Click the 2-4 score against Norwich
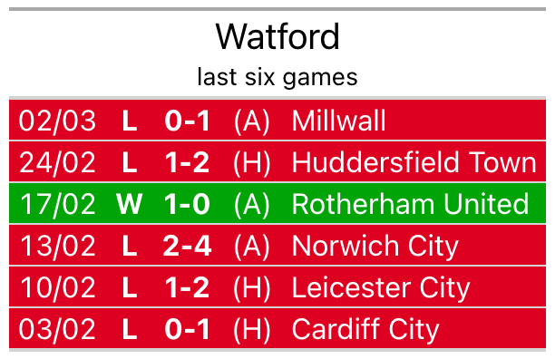 coord(187,246)
